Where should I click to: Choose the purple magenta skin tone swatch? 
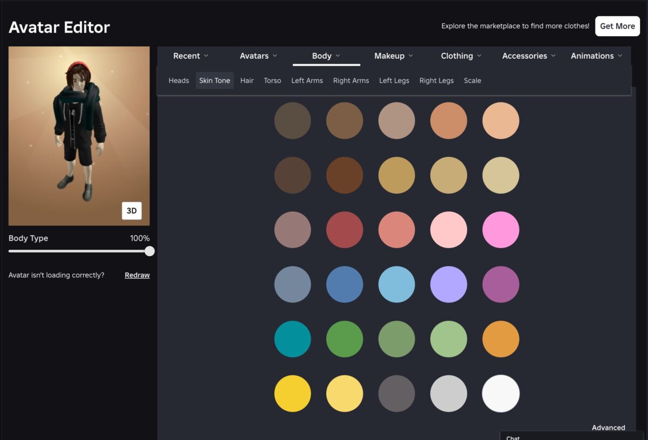[x=501, y=284]
